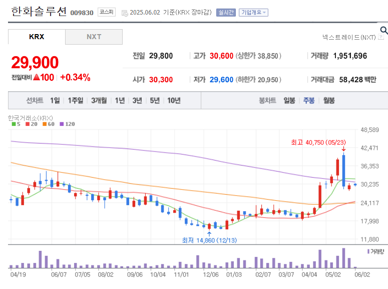
Task: Select the 1주일 line chart period
Action: 76,100
